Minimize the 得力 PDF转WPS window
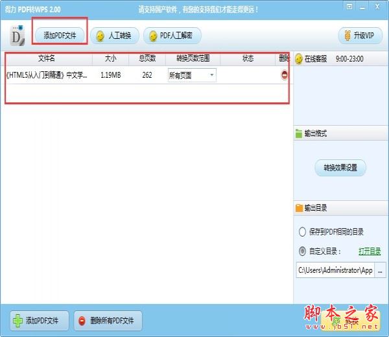This screenshot has width=389, height=337. (362, 7)
